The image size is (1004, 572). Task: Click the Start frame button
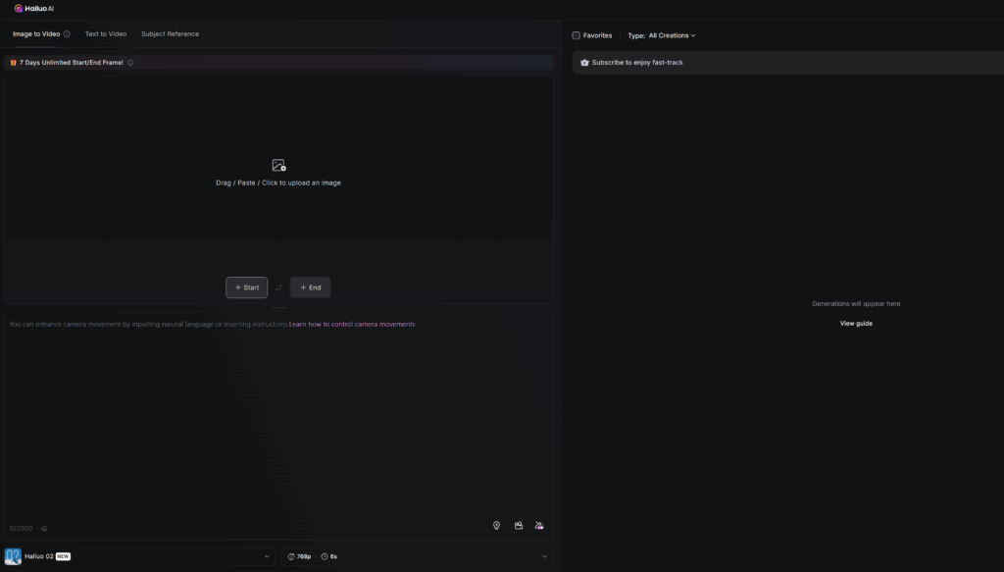tap(247, 287)
